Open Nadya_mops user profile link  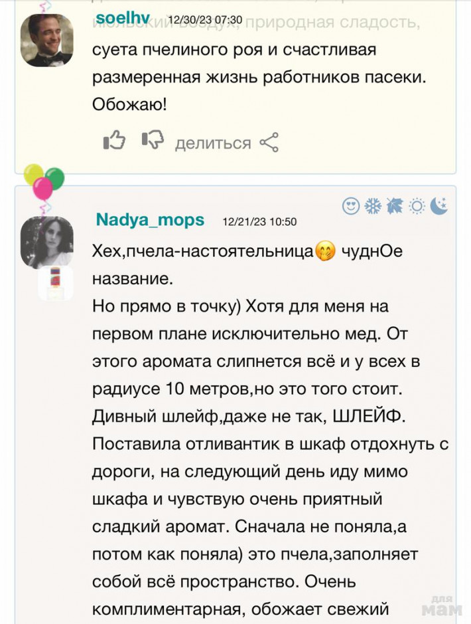150,221
